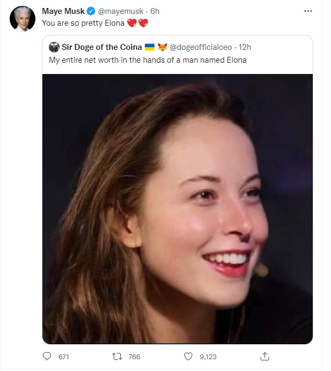
Task: Open the 6h timestamp link
Action: point(155,11)
